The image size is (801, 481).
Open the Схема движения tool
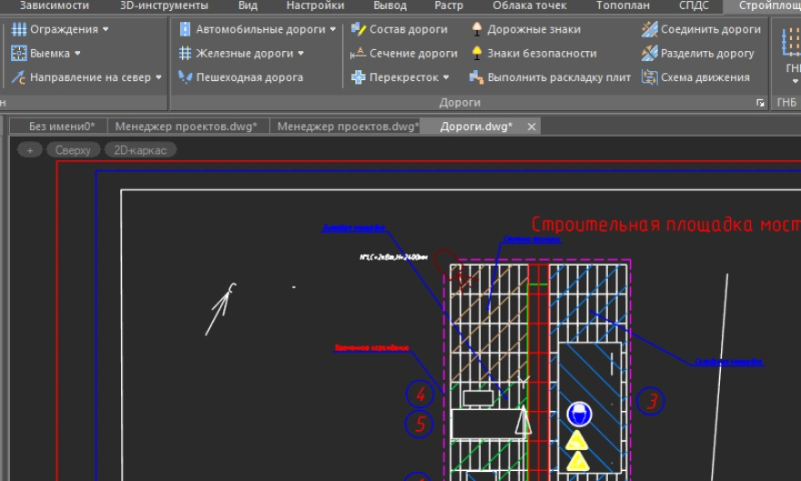click(695, 77)
